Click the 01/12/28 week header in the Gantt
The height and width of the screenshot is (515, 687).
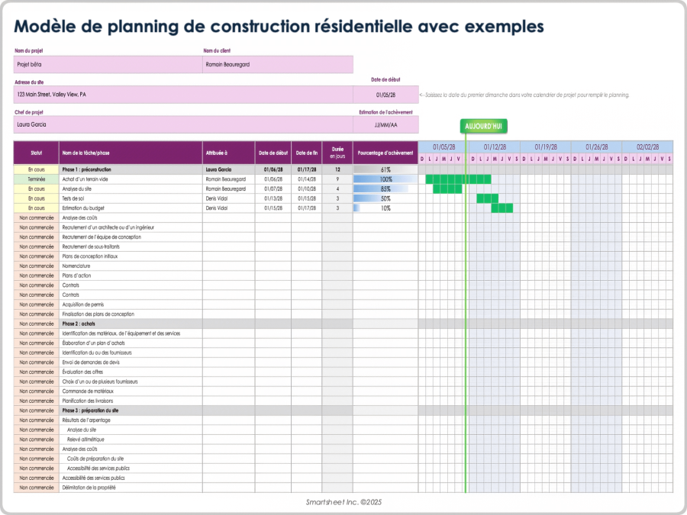(495, 147)
